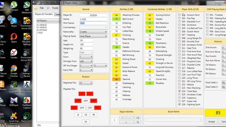Image resolution: width=226 pixels, height=127 pixels.
Task: Click the Olic search field
Action: (x=48, y=125)
